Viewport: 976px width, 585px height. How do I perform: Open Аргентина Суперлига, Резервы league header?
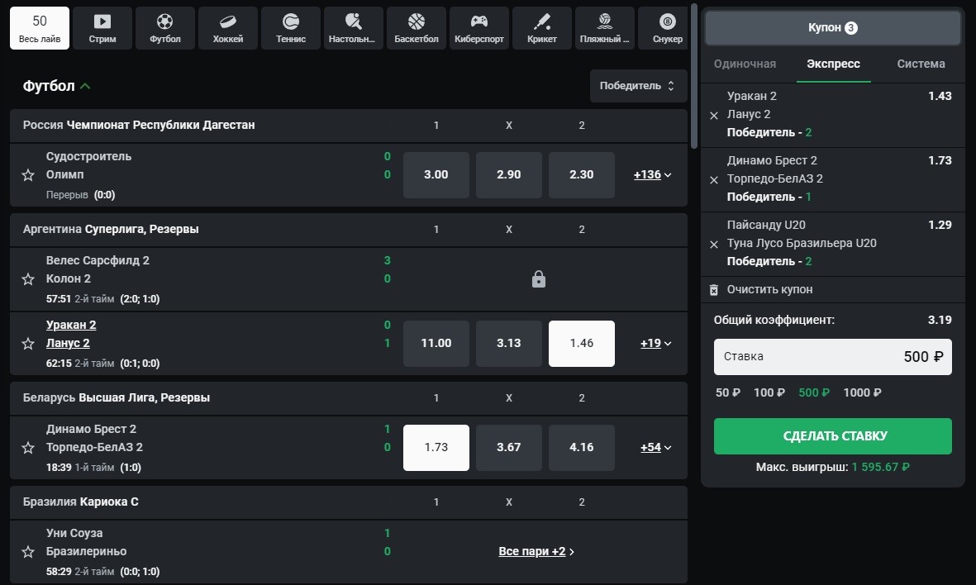[x=349, y=229]
